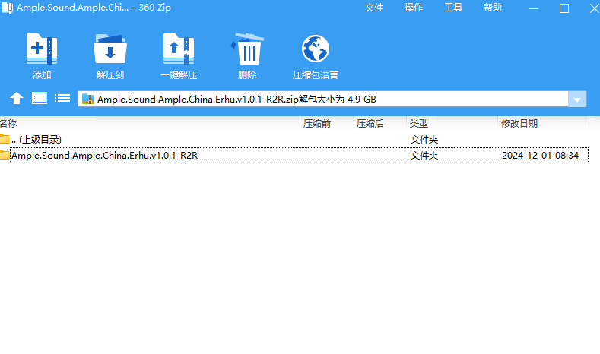The image size is (600, 354).
Task: Click the folder icon of 上级目录 row
Action: [5, 139]
